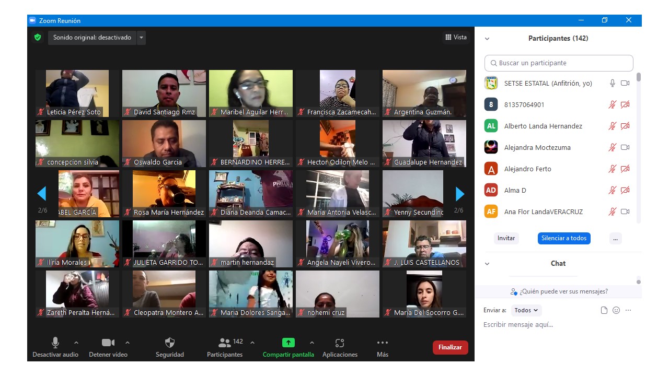669x376 pixels.
Task: Click the participants list scrollbar
Action: pyautogui.click(x=639, y=77)
